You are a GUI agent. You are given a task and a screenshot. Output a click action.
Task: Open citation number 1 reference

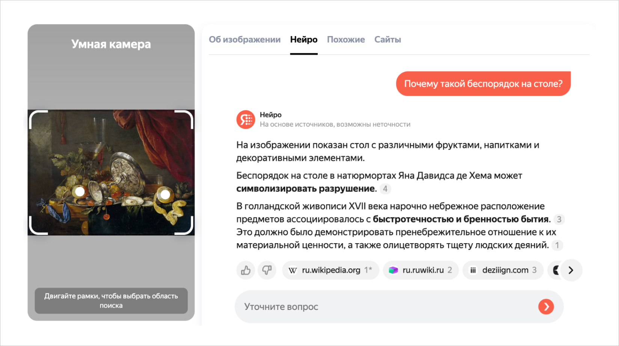(x=557, y=245)
